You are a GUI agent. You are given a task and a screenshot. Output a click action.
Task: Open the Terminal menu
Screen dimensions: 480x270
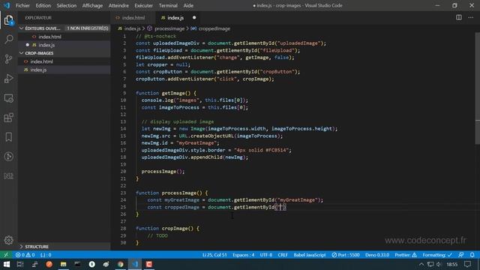click(x=168, y=5)
